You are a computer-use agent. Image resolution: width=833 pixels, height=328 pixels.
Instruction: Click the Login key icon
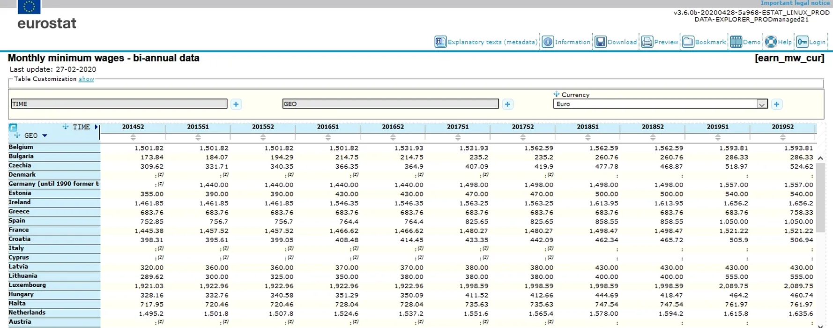pyautogui.click(x=802, y=42)
